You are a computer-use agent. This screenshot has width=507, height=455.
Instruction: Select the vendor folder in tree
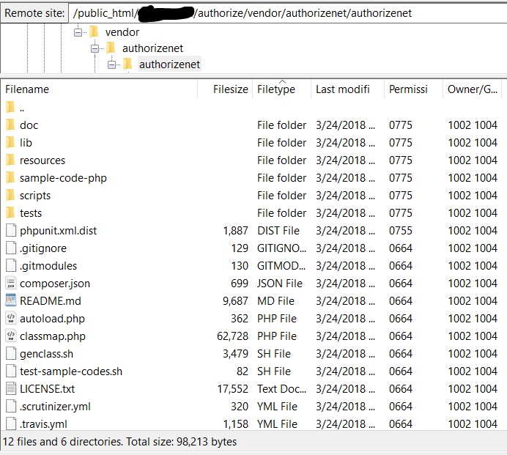click(122, 32)
